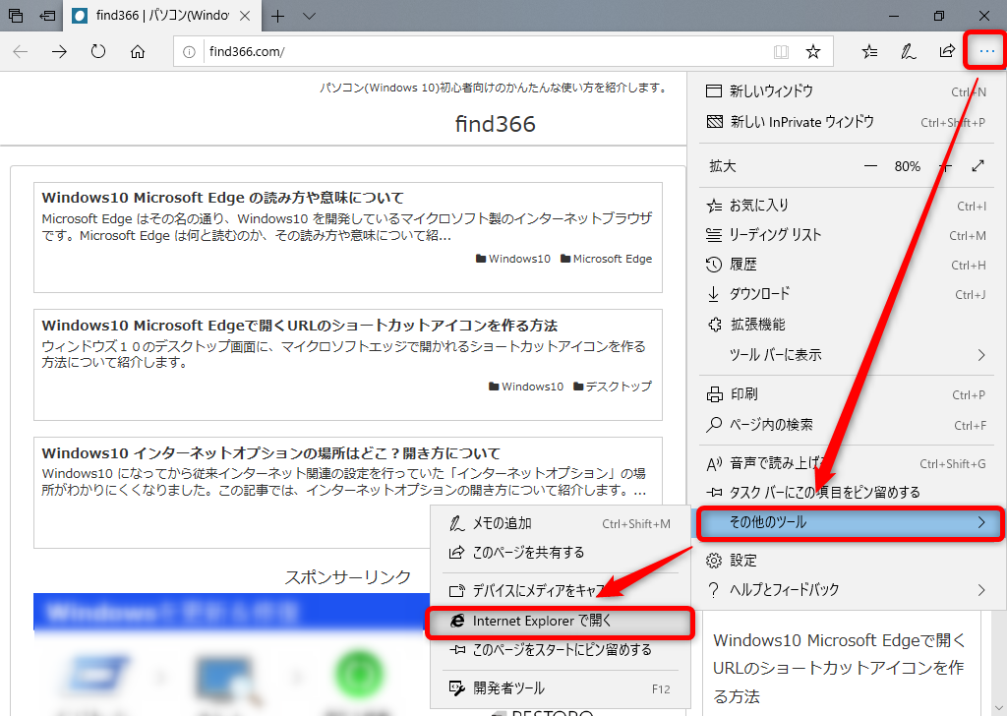Select ページ内の検索 menu item
Image resolution: width=1007 pixels, height=716 pixels.
tap(847, 425)
